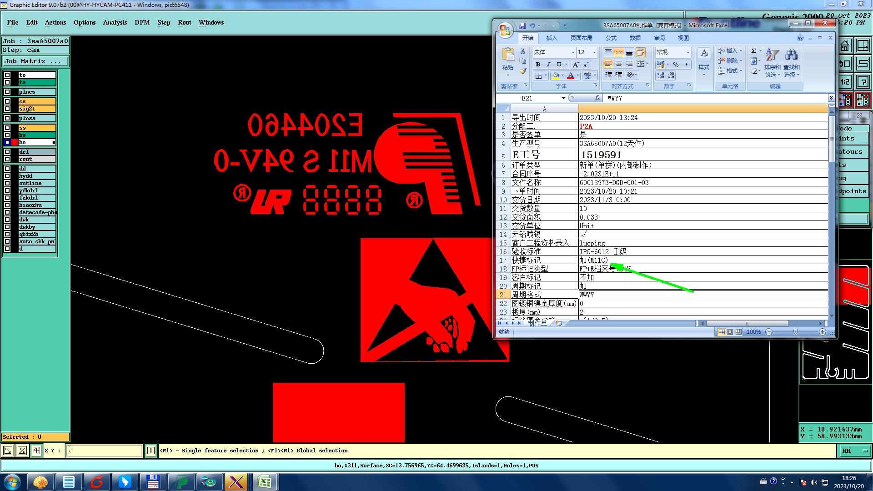Expand the formula bar
The width and height of the screenshot is (873, 491).
click(831, 98)
